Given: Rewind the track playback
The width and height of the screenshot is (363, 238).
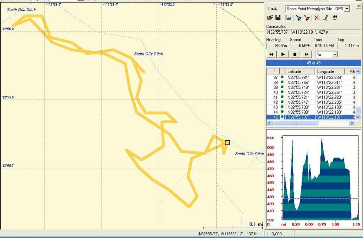Looking at the screenshot, I should pos(271,54).
